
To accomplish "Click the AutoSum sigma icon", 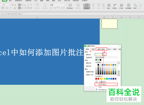I will tap(93, 5).
